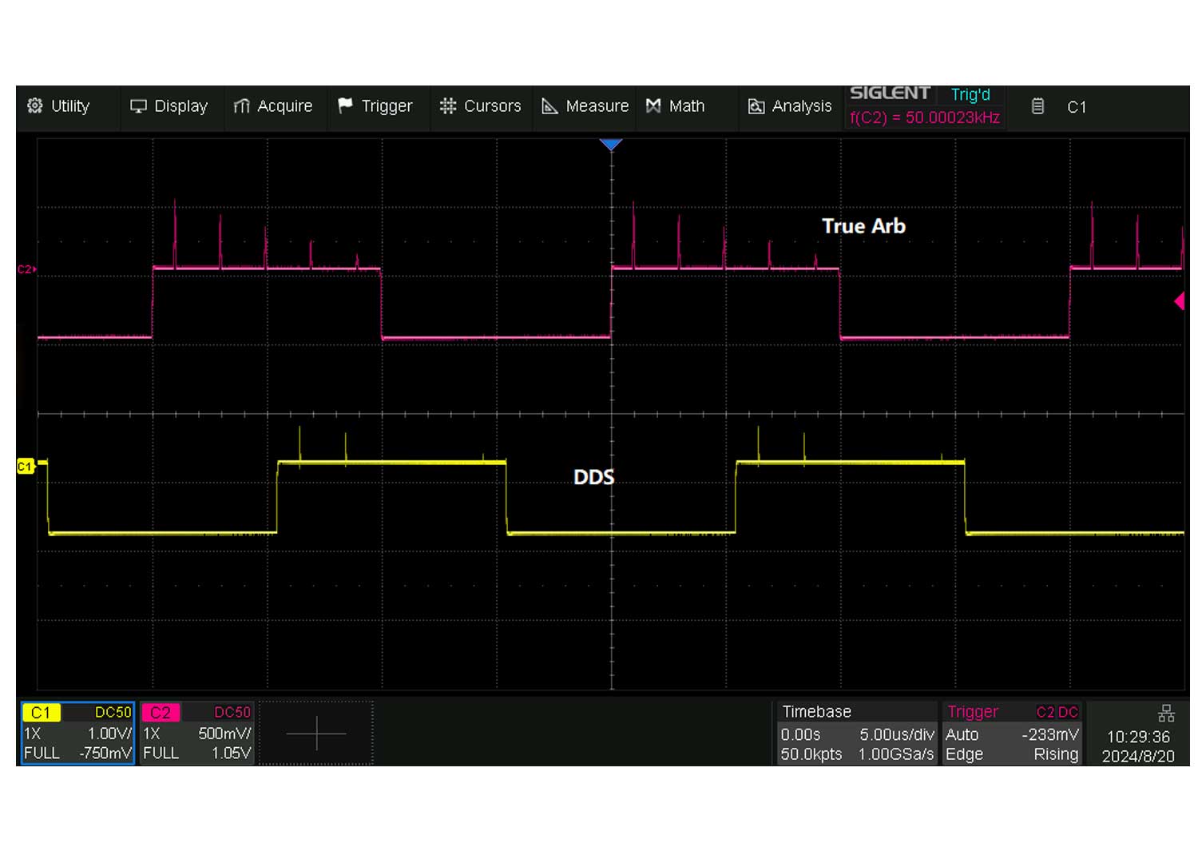Toggle the pink C2 channel tag
1198x847 pixels.
161,713
